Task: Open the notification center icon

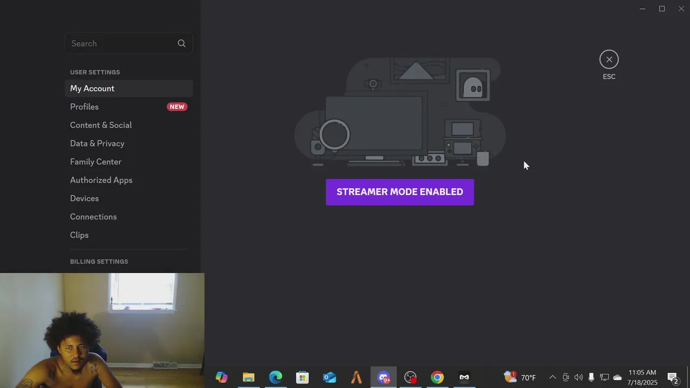Action: [x=673, y=377]
